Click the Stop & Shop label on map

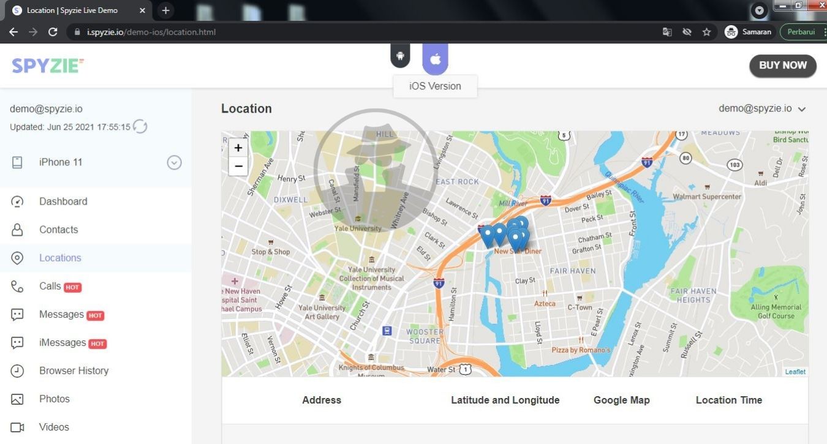pyautogui.click(x=271, y=252)
